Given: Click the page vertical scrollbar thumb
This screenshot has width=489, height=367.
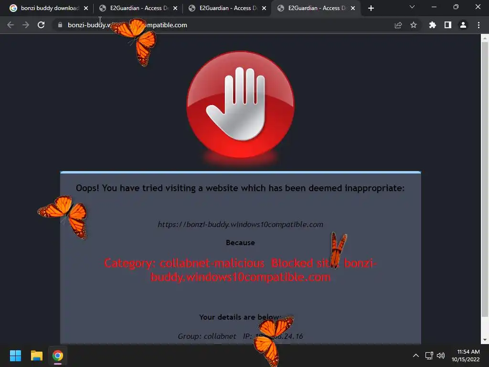Looking at the screenshot, I should (x=485, y=179).
